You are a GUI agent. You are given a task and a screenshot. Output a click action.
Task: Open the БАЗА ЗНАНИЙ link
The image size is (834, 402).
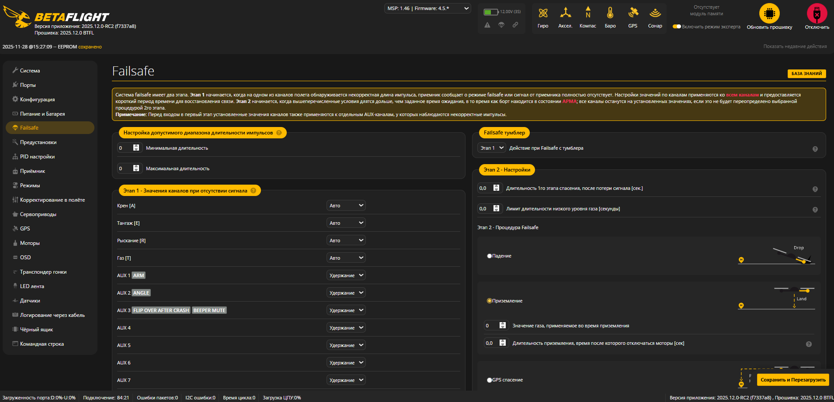click(806, 73)
